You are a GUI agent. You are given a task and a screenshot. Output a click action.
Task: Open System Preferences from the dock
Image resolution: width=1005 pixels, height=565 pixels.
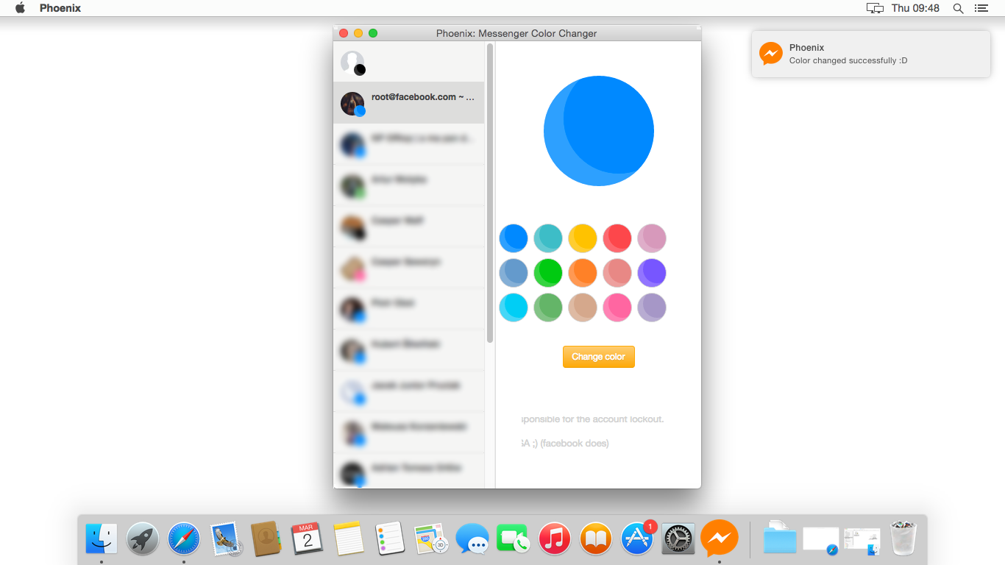coord(678,539)
